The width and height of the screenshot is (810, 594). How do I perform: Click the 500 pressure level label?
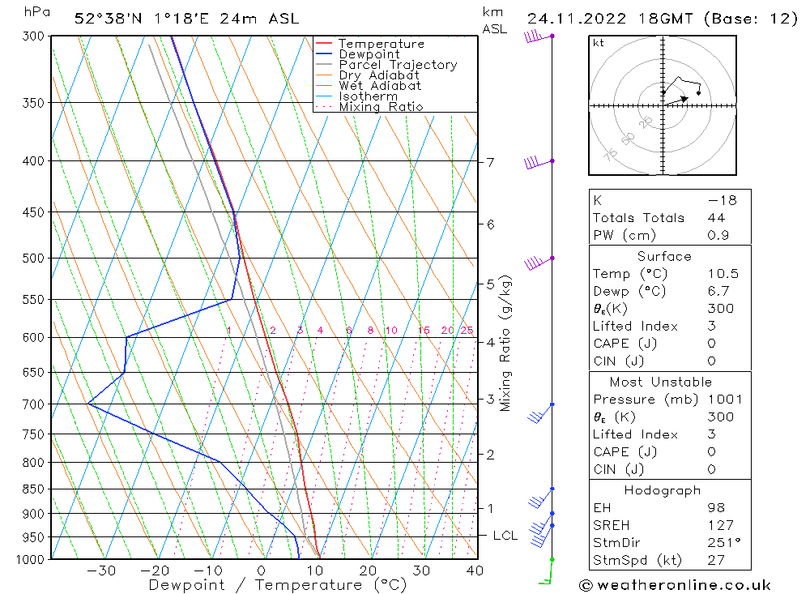tap(33, 258)
